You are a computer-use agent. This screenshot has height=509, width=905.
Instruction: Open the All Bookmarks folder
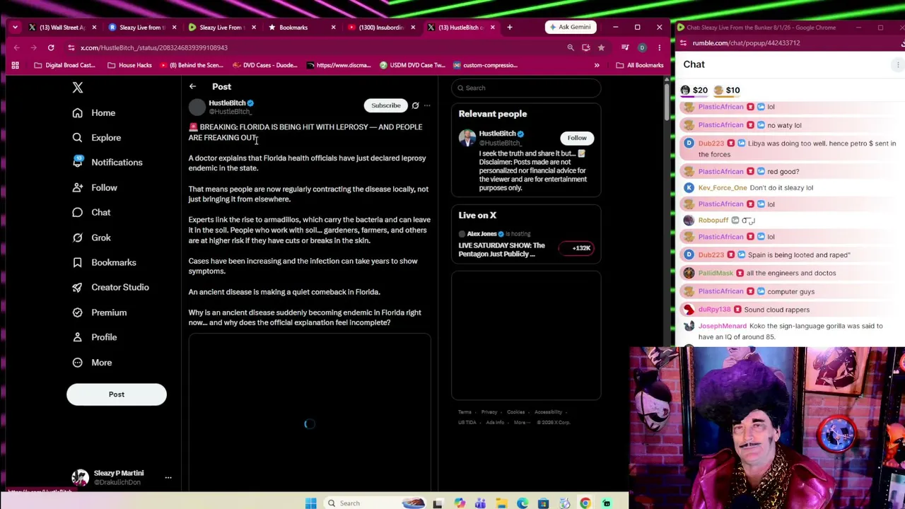[640, 65]
